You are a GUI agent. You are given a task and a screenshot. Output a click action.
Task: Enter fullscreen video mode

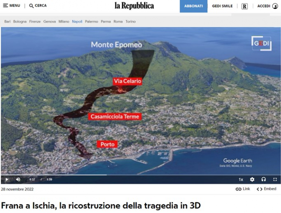tap(275, 179)
